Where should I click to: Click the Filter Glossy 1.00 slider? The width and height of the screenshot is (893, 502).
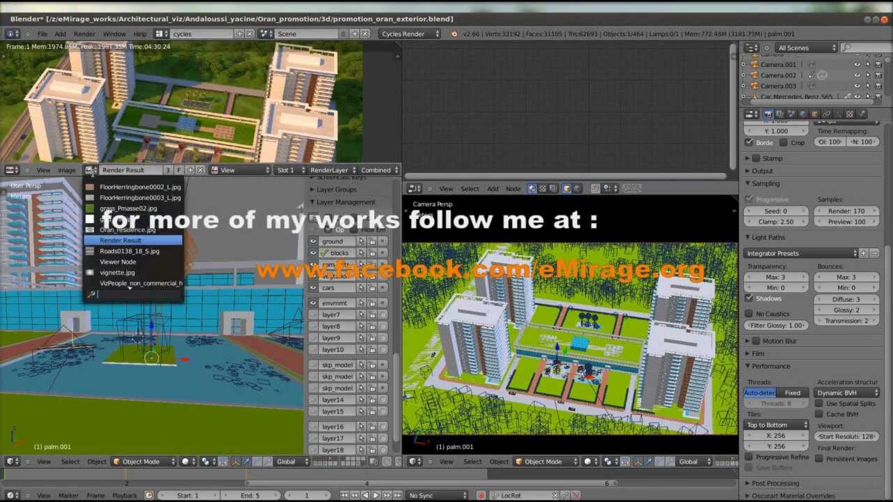(x=776, y=326)
